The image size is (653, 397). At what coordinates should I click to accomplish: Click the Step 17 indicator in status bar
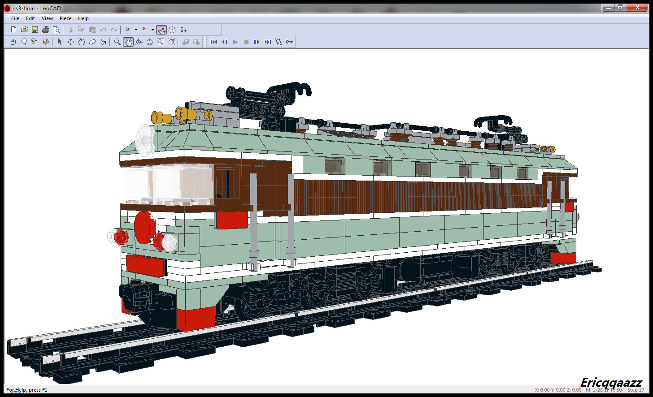[x=635, y=390]
